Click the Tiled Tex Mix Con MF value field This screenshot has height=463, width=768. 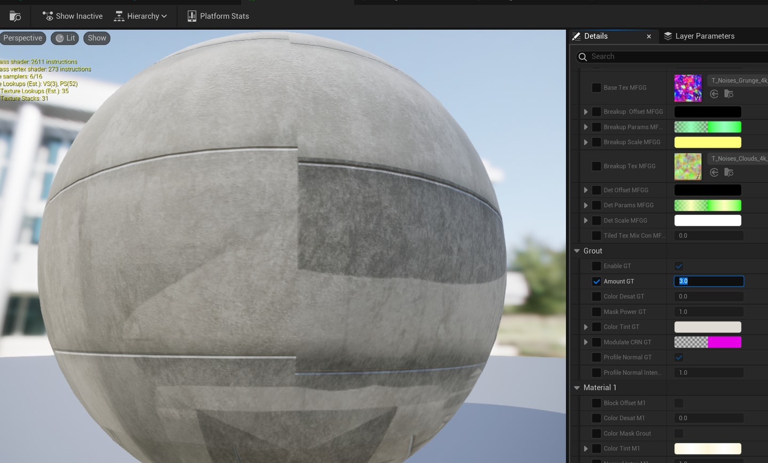[x=709, y=235]
